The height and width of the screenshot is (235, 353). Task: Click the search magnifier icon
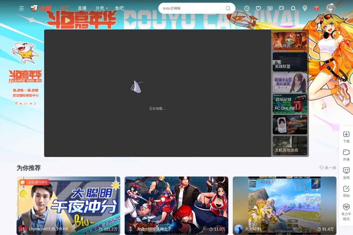tap(228, 8)
